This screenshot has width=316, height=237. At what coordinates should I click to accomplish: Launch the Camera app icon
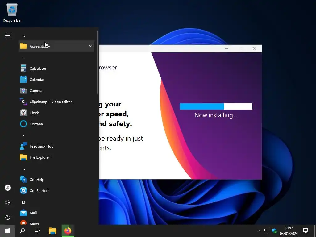click(x=23, y=90)
